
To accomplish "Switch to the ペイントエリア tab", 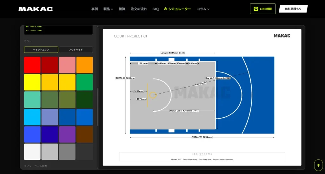I will [41, 50].
